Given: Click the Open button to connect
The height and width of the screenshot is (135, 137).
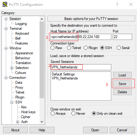Looking at the screenshot, I should click(95, 130).
